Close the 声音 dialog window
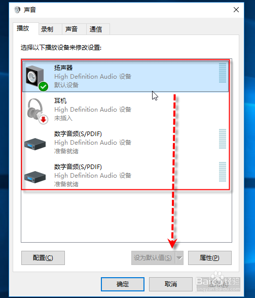 coord(236,10)
